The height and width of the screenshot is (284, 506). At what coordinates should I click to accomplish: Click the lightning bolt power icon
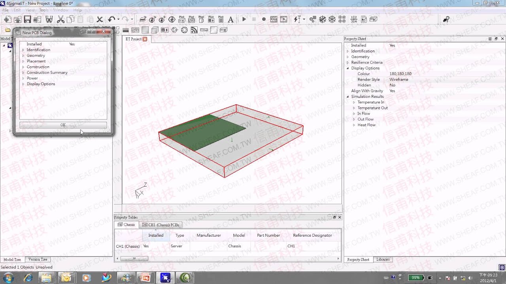click(297, 19)
